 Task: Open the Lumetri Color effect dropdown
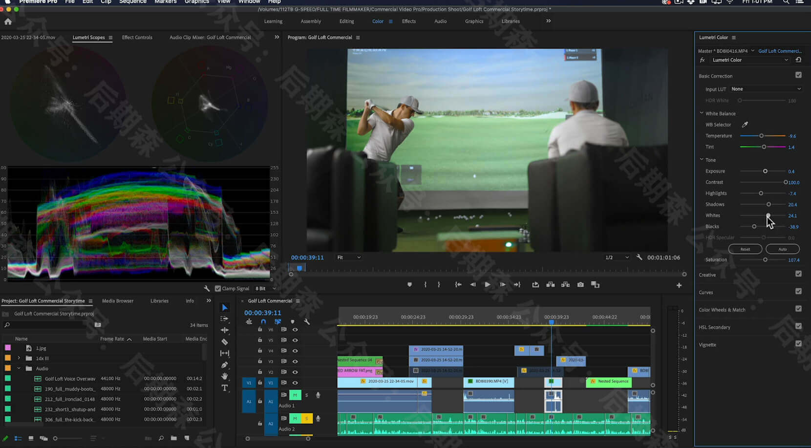750,60
